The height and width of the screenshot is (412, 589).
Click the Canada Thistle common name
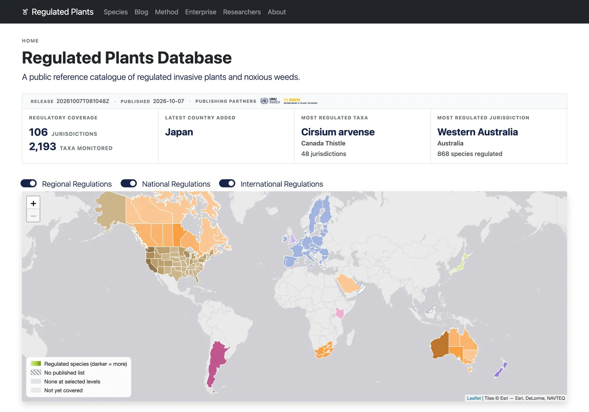click(x=323, y=143)
